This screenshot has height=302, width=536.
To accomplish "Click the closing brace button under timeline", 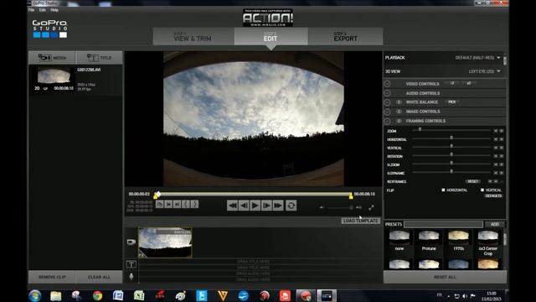I will click(x=194, y=205).
